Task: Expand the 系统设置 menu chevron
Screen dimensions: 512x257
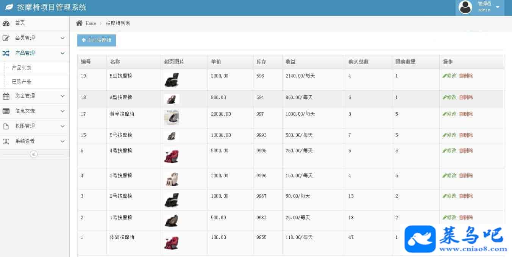Action: 62,141
